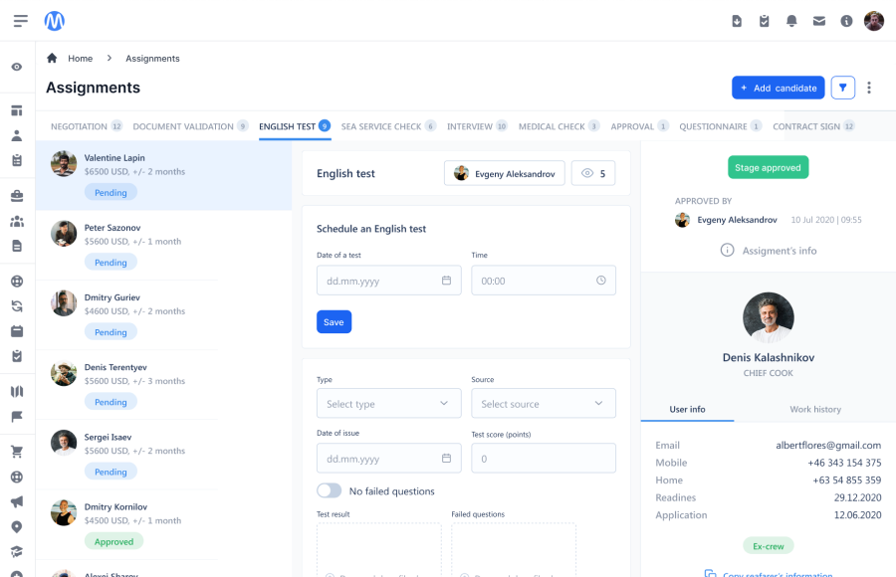Switch to the Contract Sign tab
Screen dimensions: 896x577
813,126
